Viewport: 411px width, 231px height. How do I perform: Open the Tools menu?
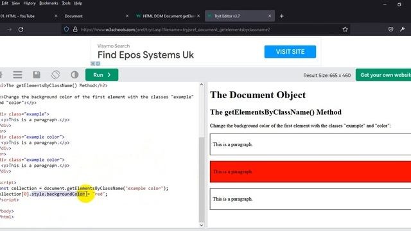tap(66, 3)
